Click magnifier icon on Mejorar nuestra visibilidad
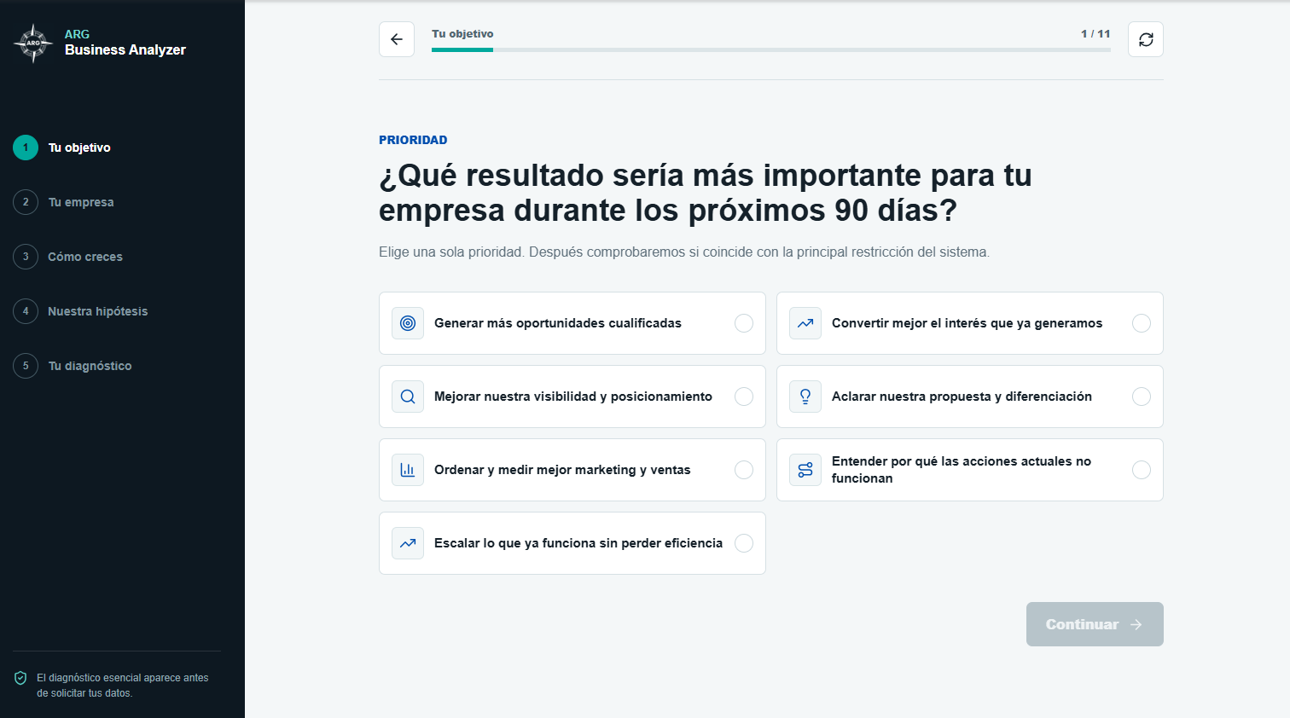Image resolution: width=1290 pixels, height=718 pixels. tap(408, 397)
